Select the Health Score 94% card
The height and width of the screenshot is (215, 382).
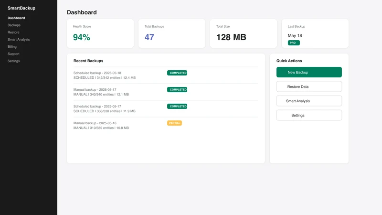(100, 33)
